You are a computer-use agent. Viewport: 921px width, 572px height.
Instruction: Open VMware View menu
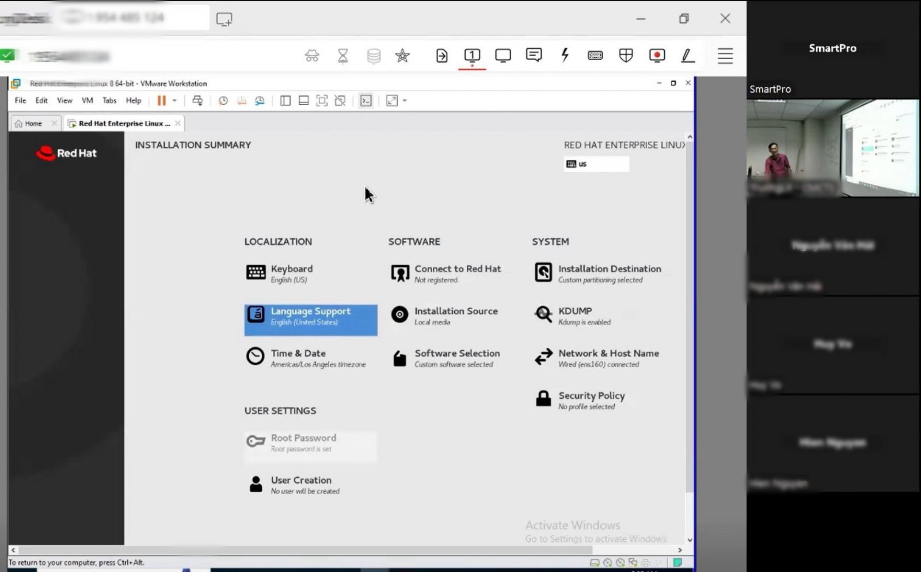[64, 101]
